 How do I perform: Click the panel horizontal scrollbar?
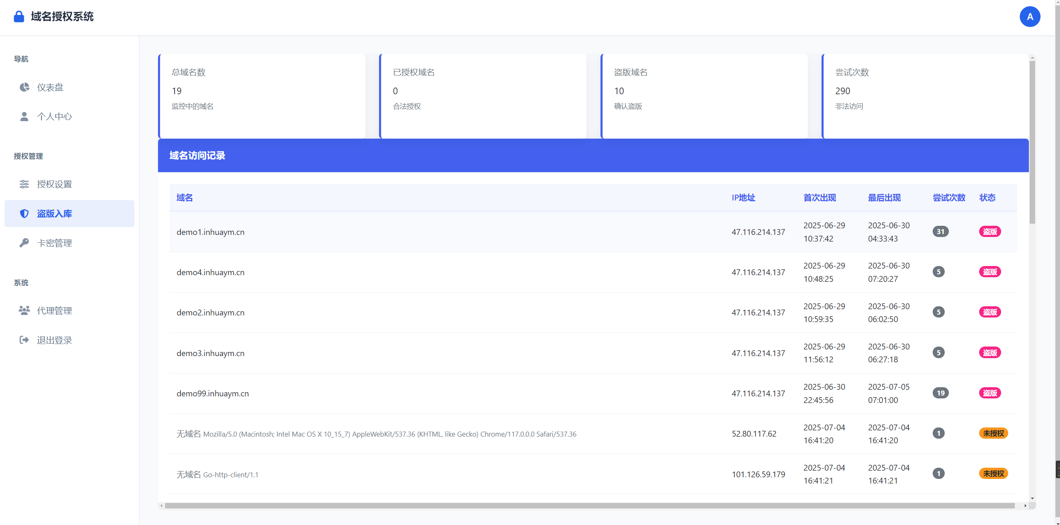coord(589,505)
